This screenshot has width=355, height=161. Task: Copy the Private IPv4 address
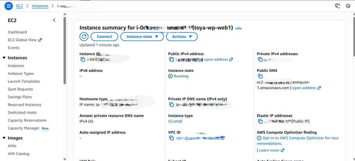(x=260, y=60)
